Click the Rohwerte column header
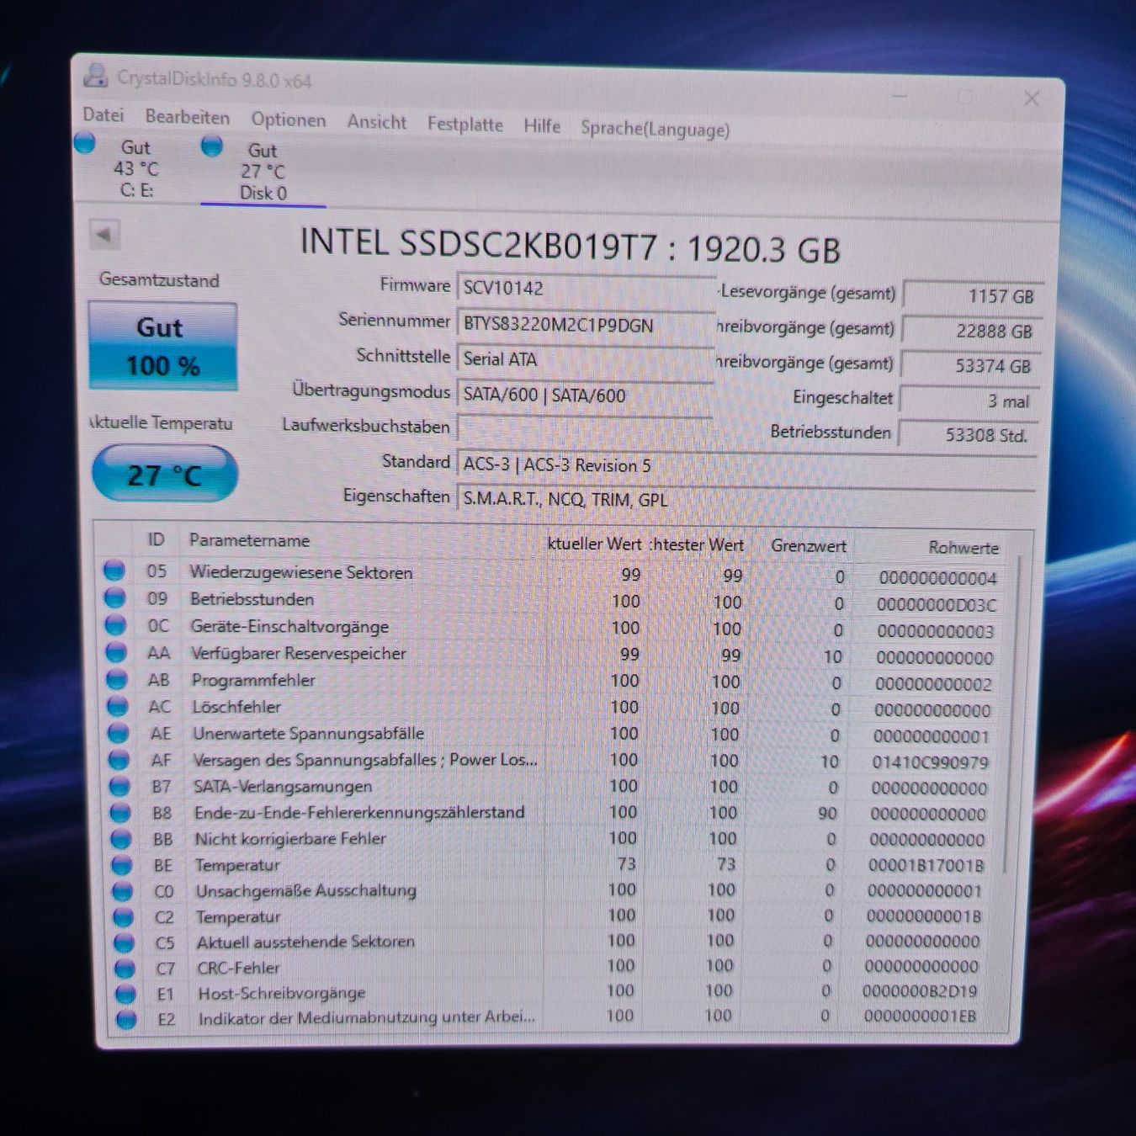The image size is (1136, 1136). pos(963,547)
